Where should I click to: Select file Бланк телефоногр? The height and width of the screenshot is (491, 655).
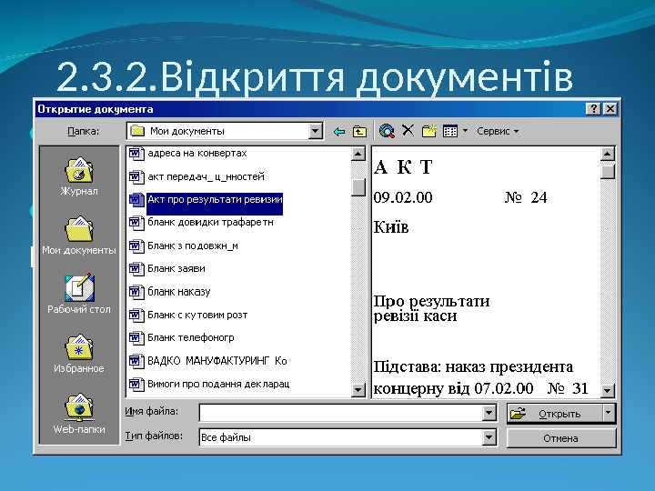190,337
